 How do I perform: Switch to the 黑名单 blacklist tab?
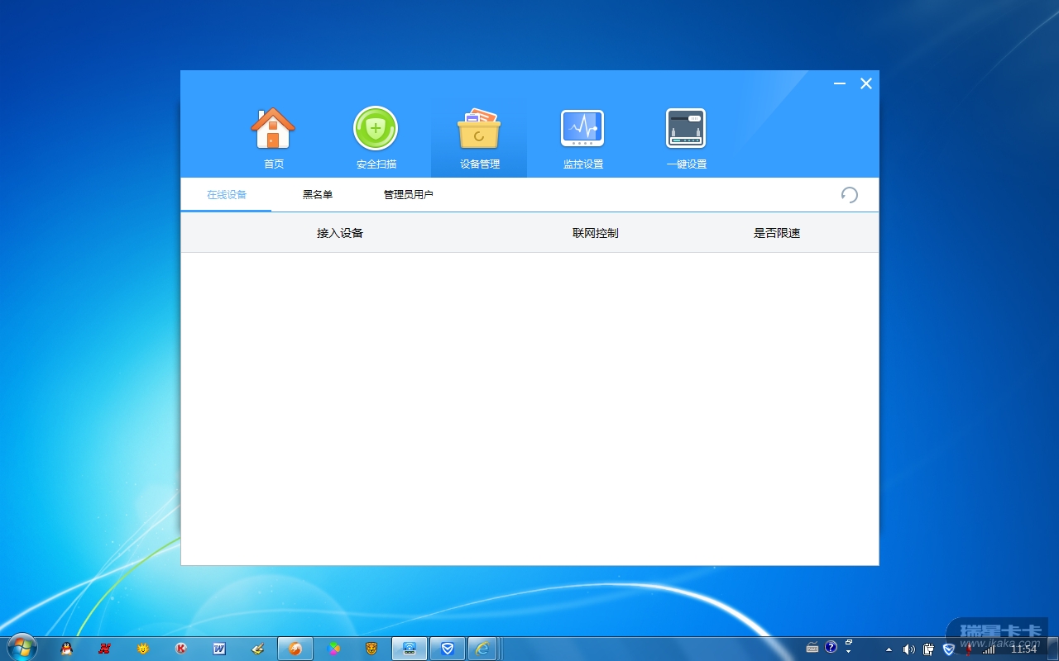click(318, 195)
